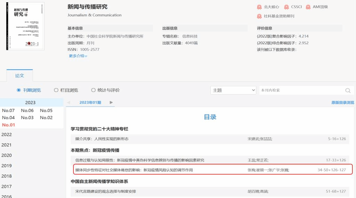
Task: Select the 栏目浏览 radio button
Action: (56, 90)
